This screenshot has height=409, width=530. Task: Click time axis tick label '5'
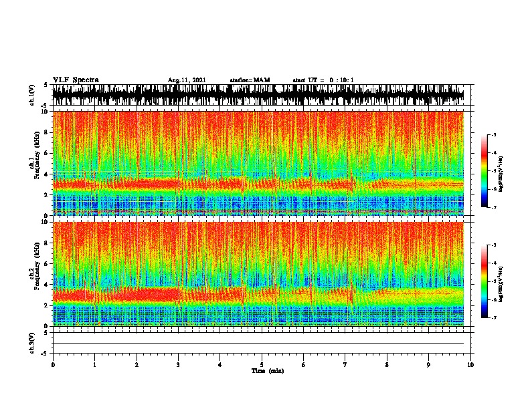tap(262, 365)
